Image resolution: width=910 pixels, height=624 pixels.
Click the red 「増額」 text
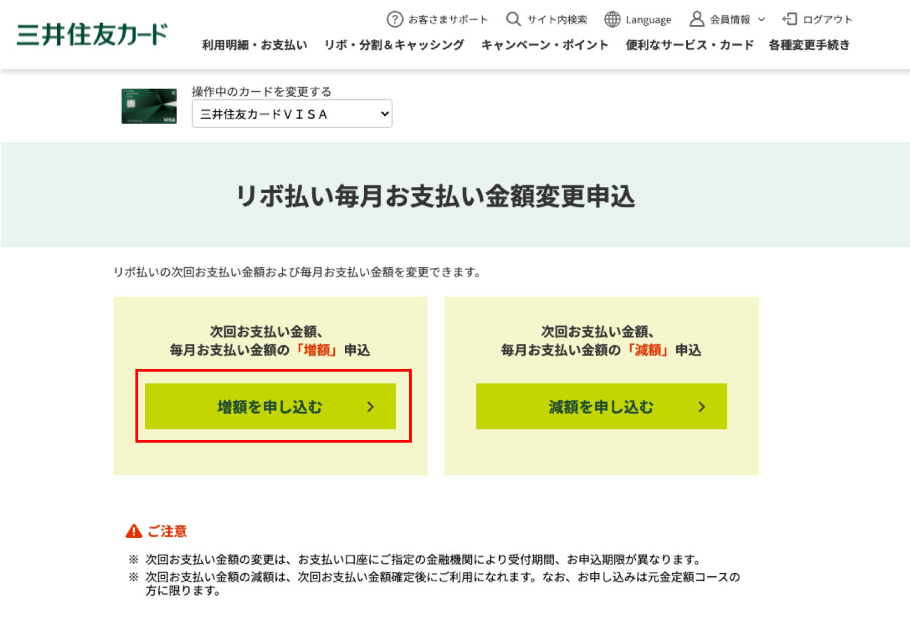tap(316, 350)
